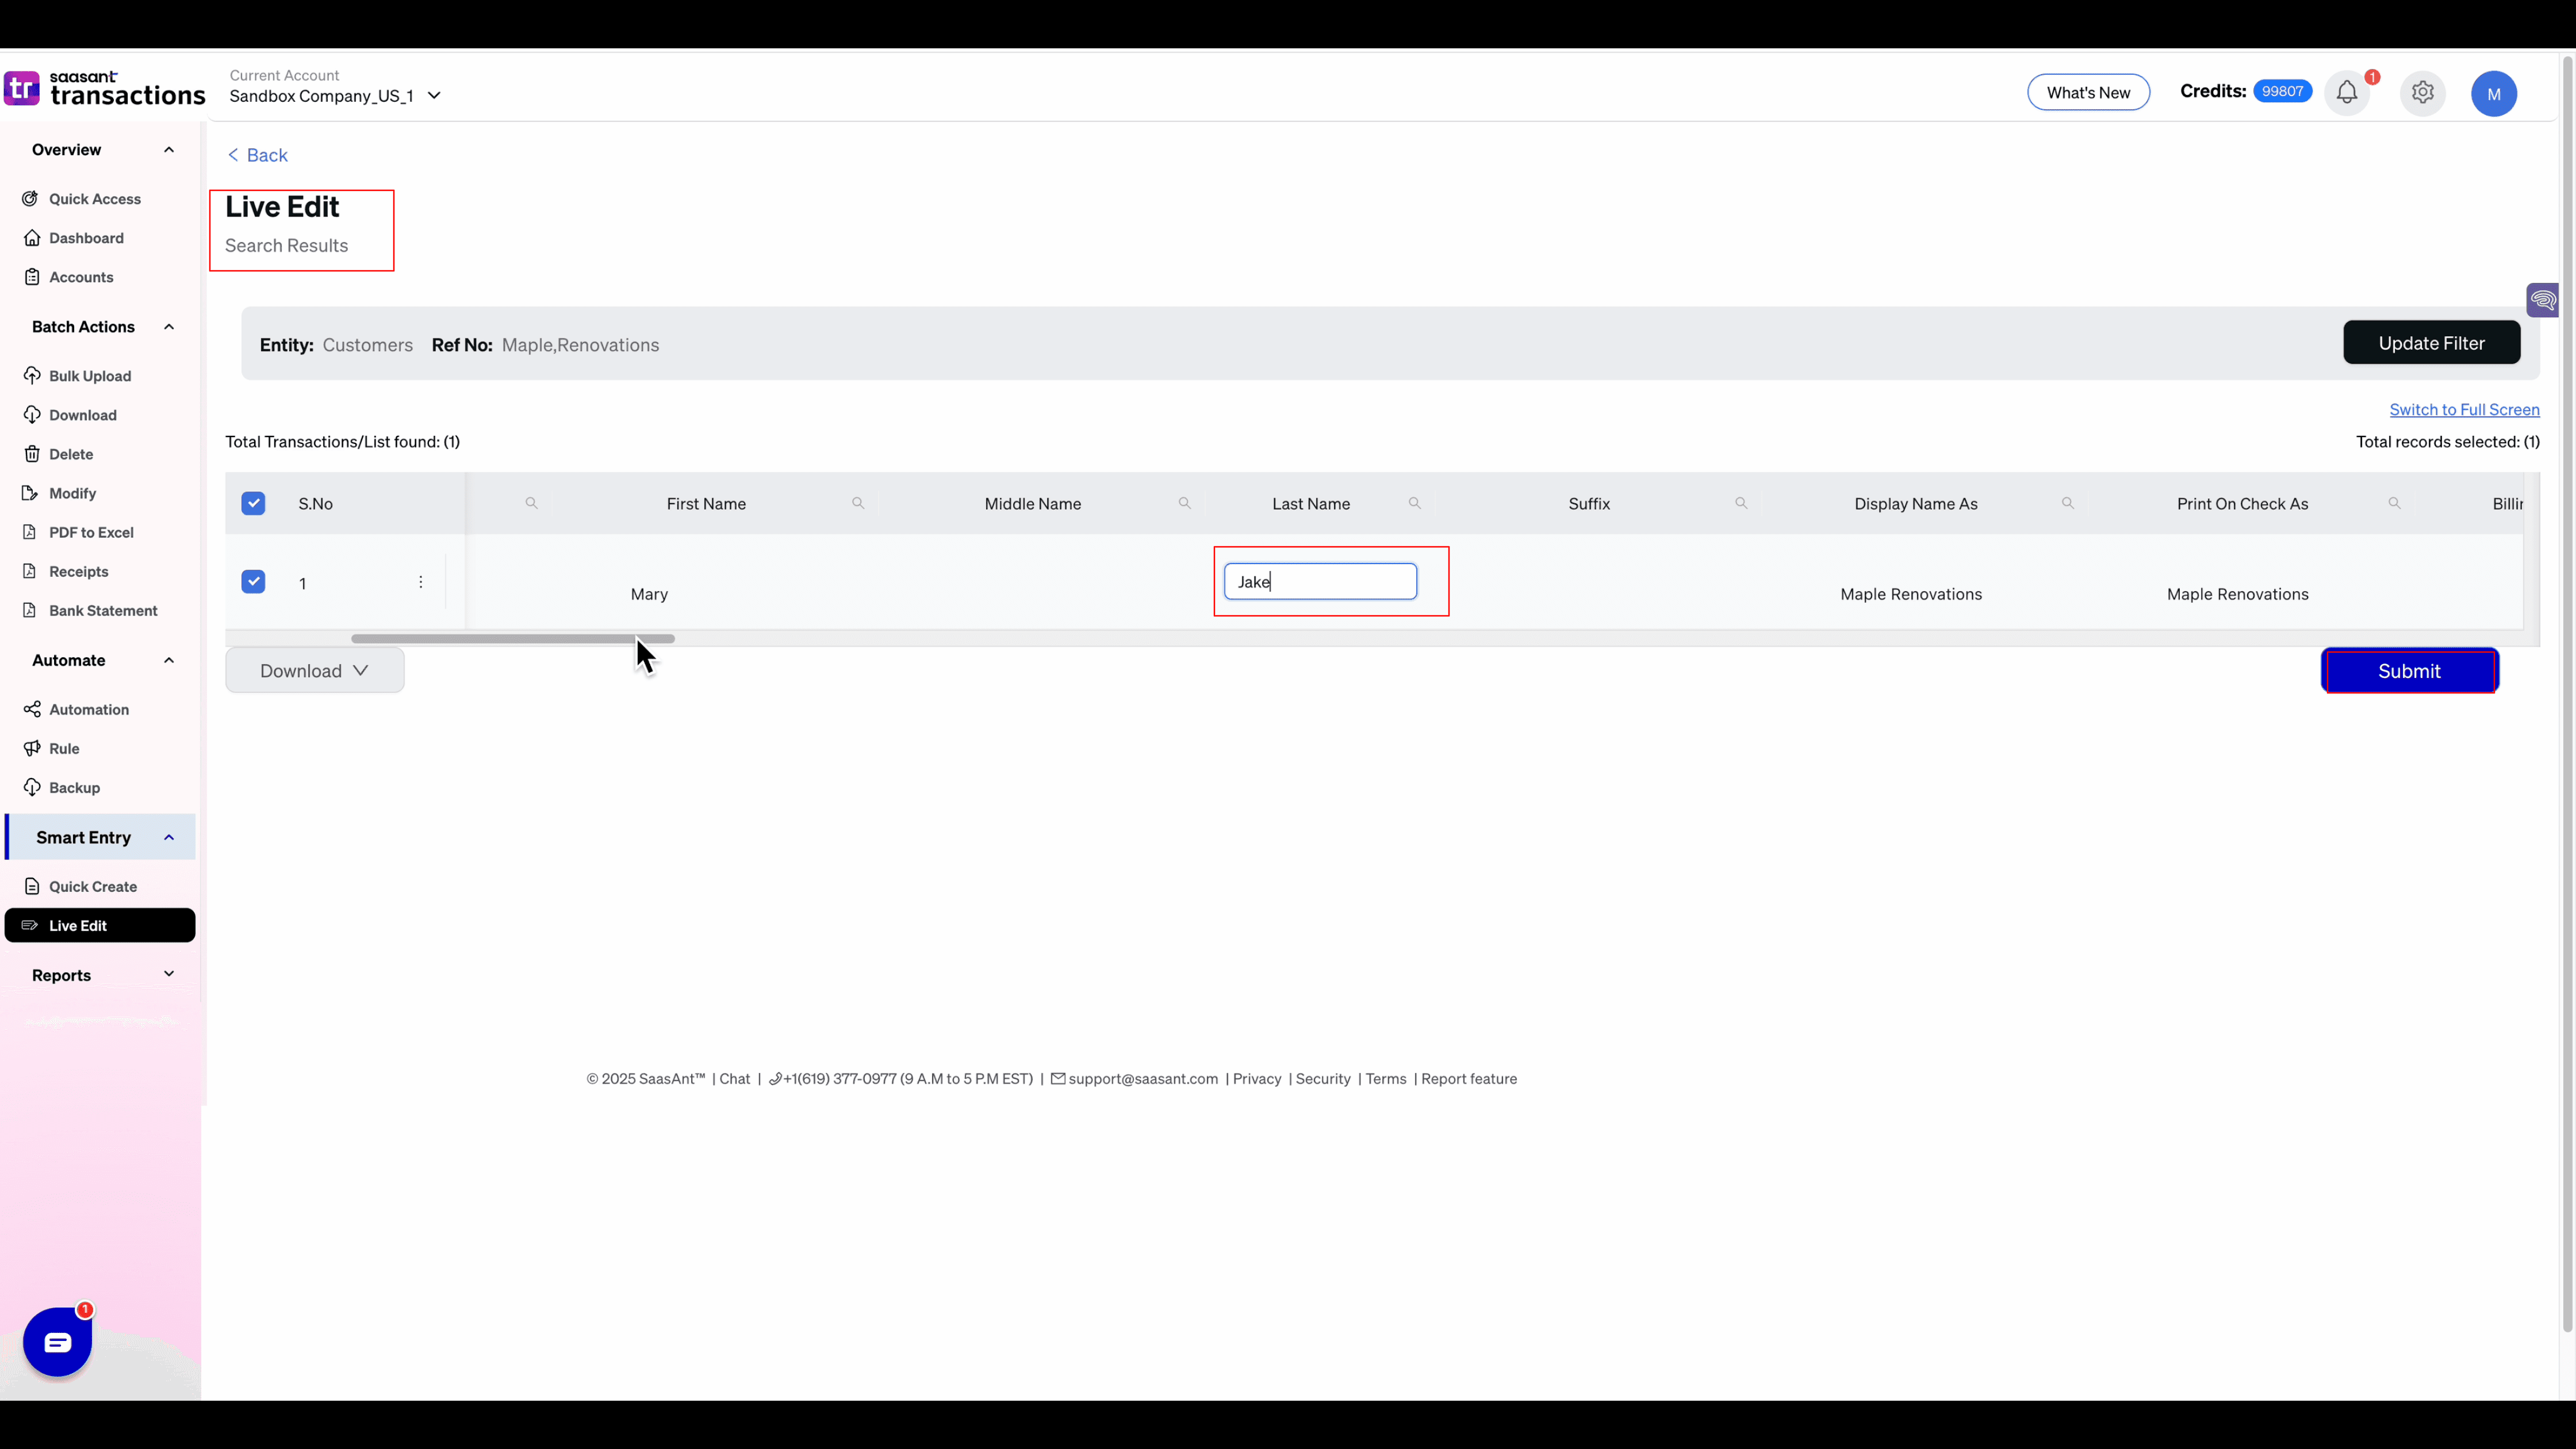Toggle the select-all header checkbox
Viewport: 2576px width, 1449px height.
(253, 503)
